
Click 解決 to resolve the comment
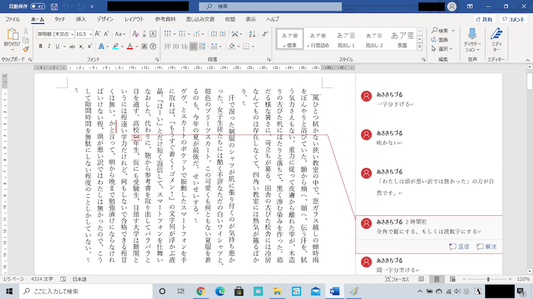pyautogui.click(x=487, y=247)
